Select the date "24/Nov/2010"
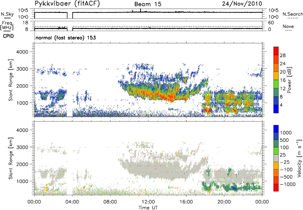303x210 pixels. coord(242,3)
